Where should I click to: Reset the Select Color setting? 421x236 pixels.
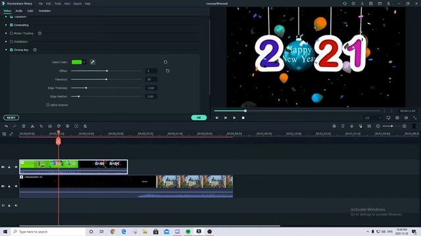click(x=165, y=62)
